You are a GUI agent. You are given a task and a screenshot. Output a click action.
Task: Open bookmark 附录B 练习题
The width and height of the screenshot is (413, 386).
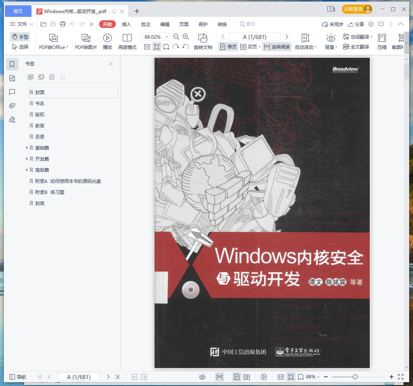click(x=49, y=192)
